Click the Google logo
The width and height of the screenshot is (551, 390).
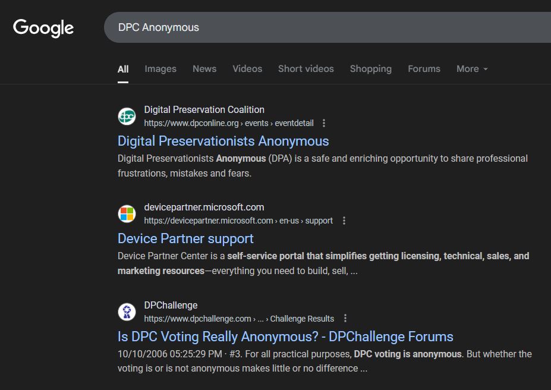43,28
